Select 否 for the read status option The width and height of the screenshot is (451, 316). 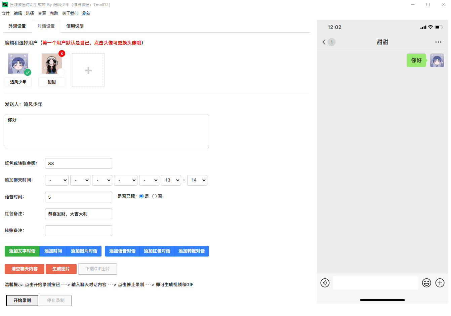click(154, 196)
